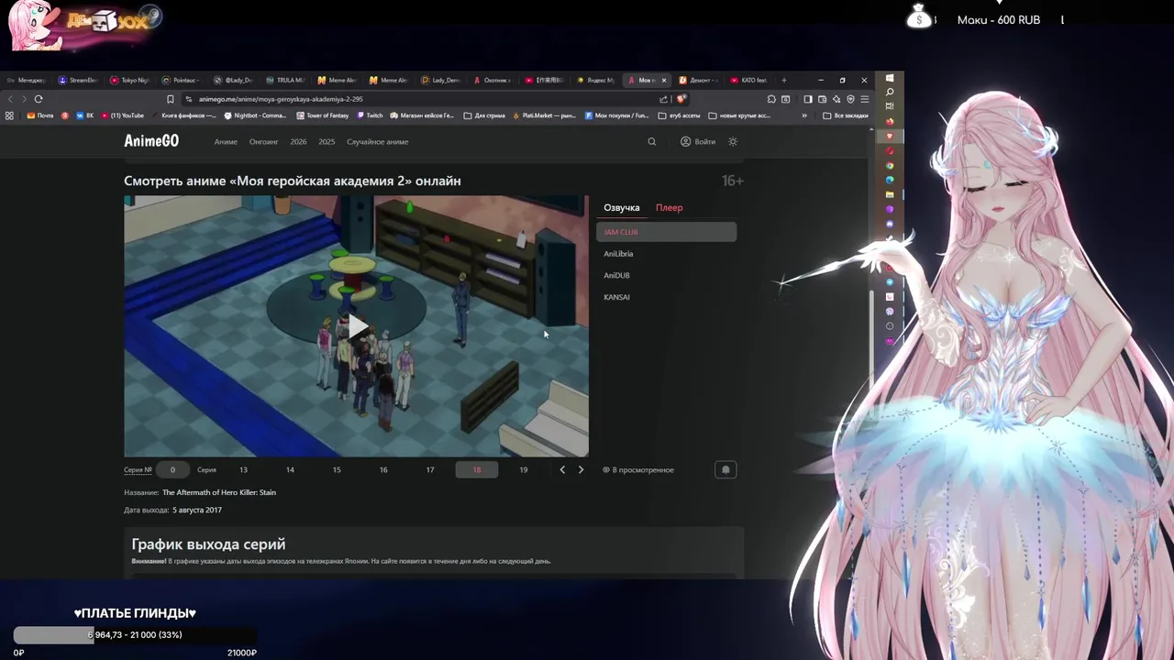This screenshot has height=660, width=1174.
Task: Go back with the browser back arrow
Action: coord(11,99)
